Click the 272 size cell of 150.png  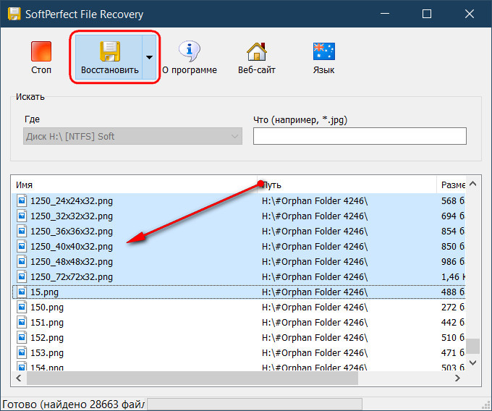pos(453,308)
